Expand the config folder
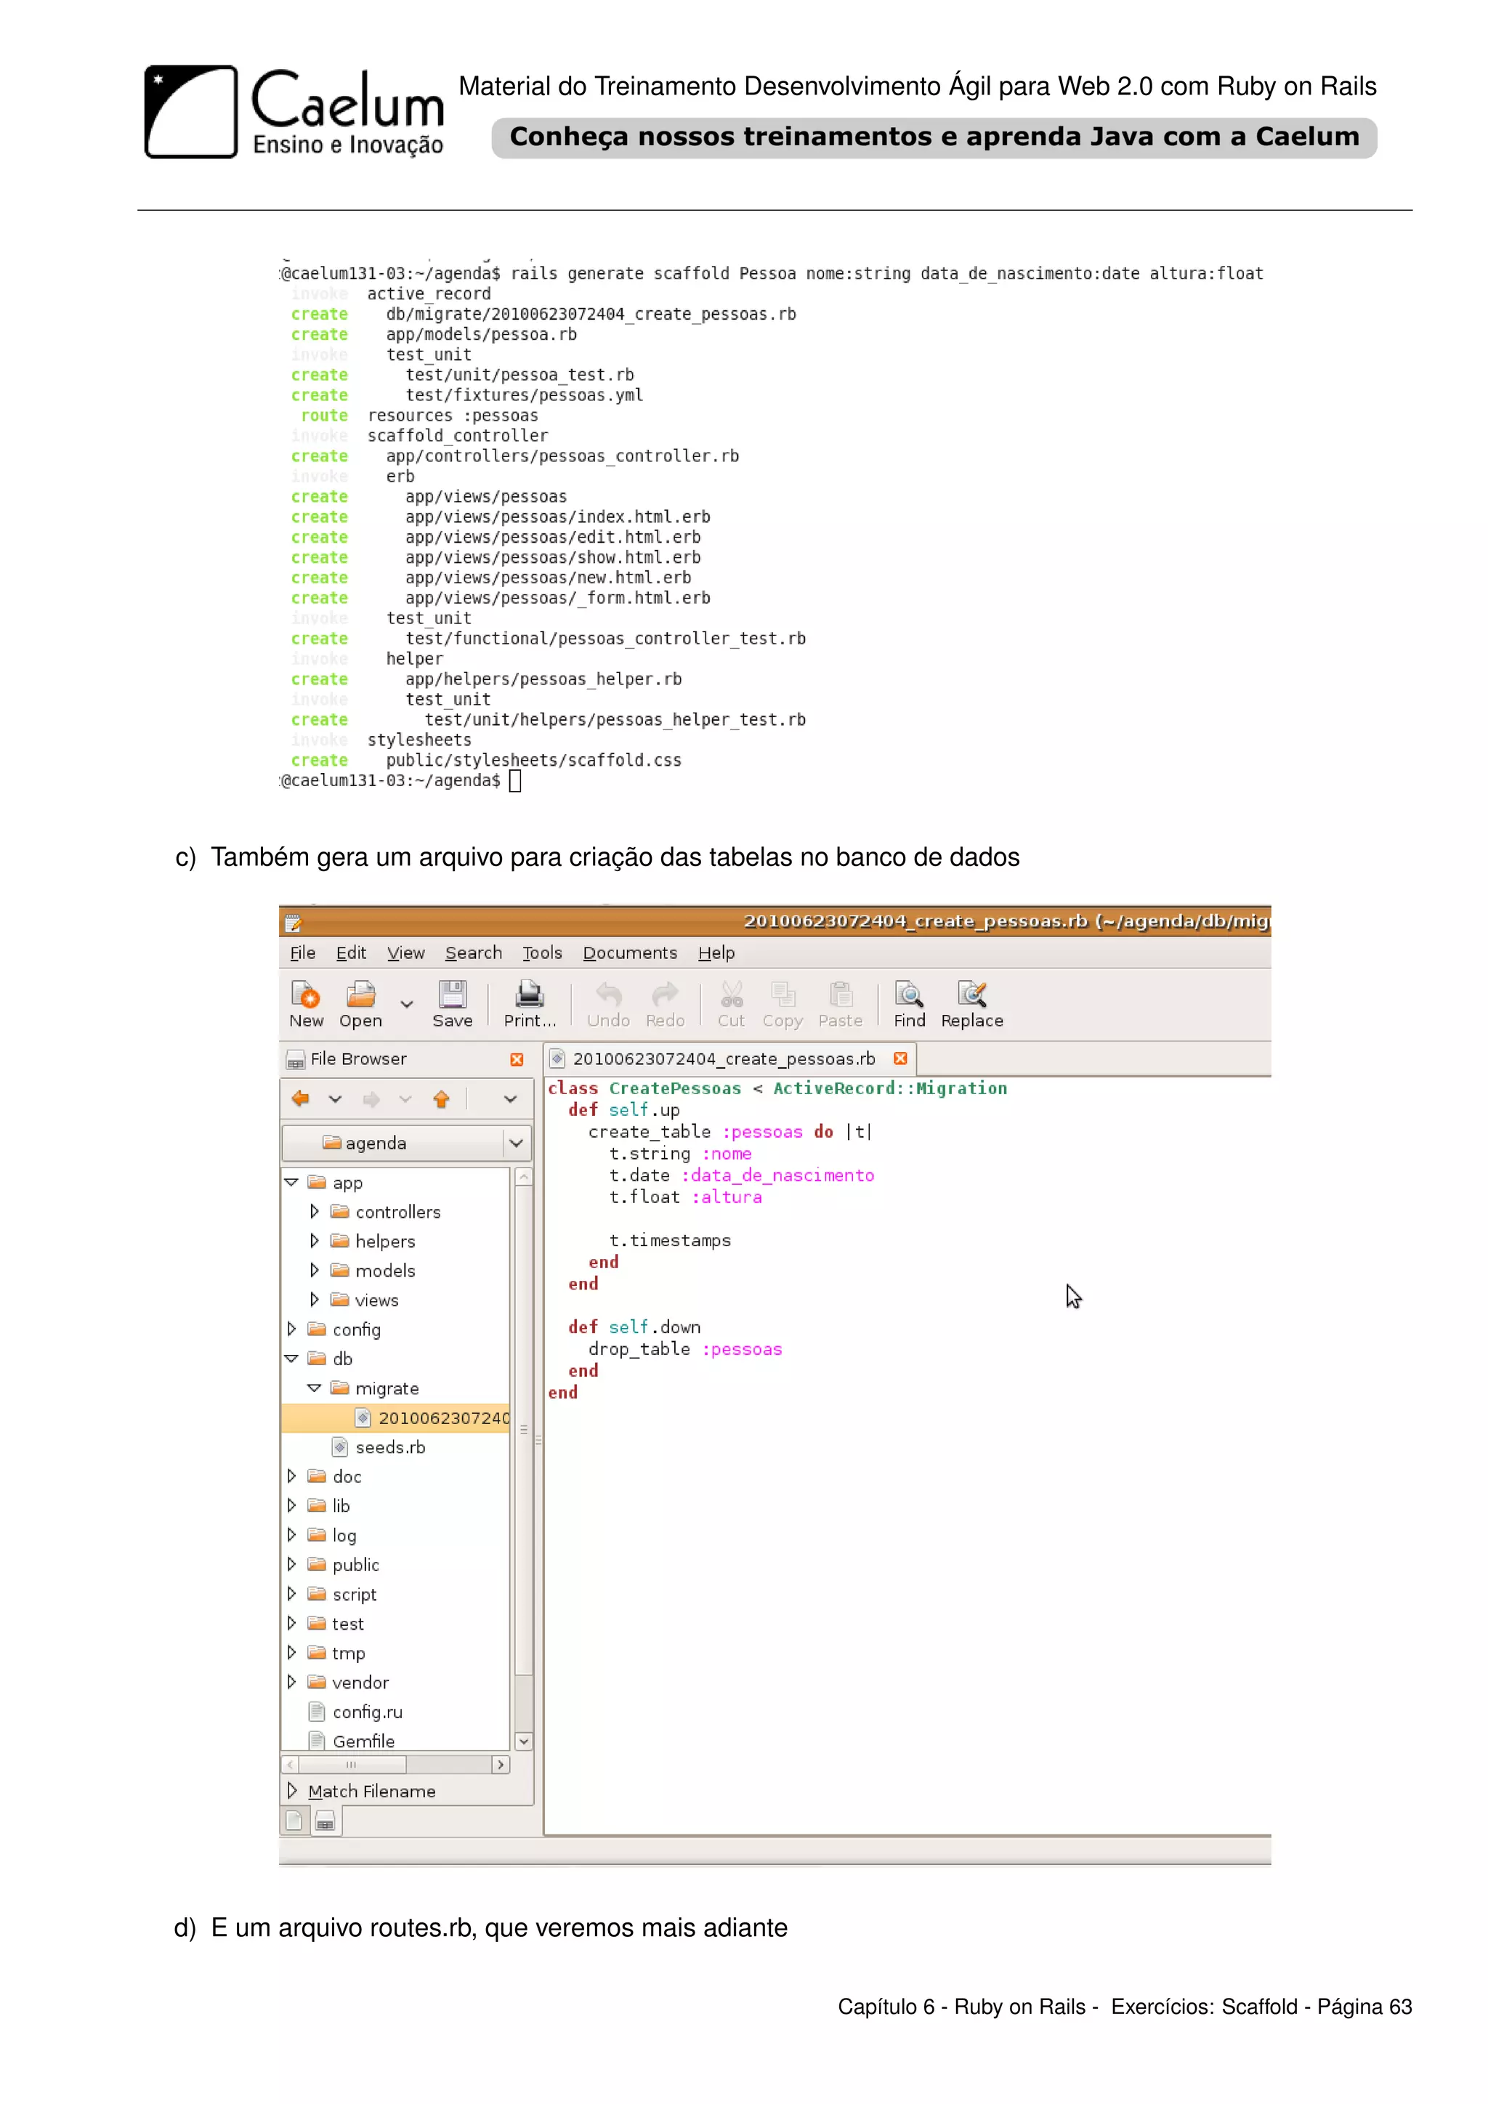Image resolution: width=1488 pixels, height=2104 pixels. click(x=291, y=1329)
